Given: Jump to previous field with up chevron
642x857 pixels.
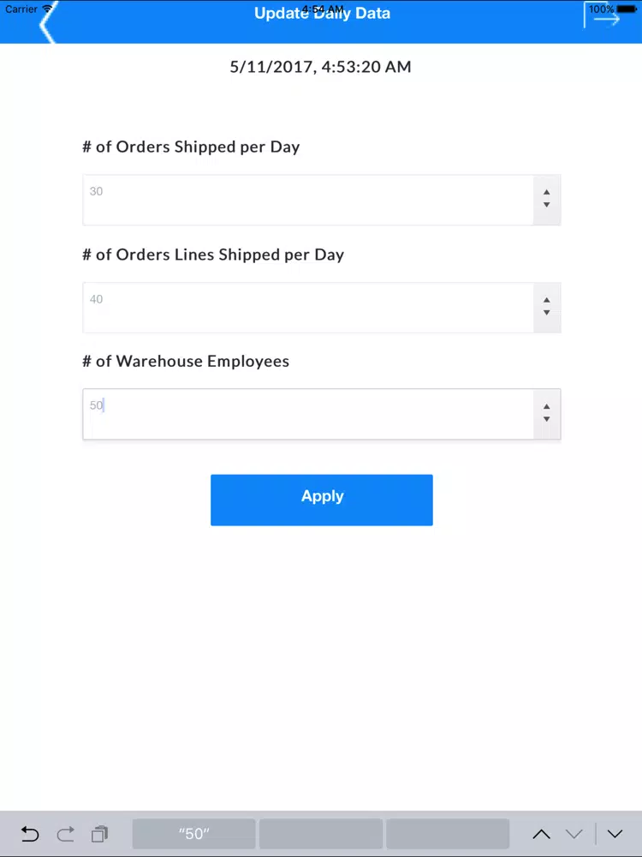Looking at the screenshot, I should pyautogui.click(x=541, y=834).
